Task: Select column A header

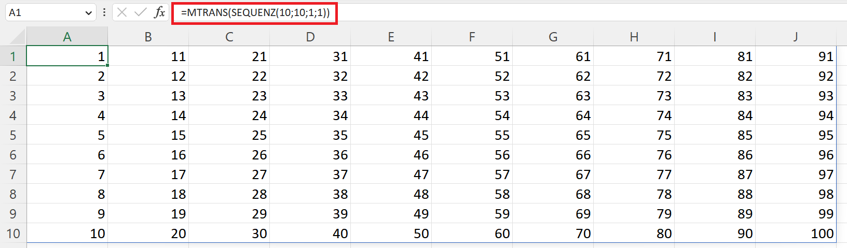Action: coord(67,37)
